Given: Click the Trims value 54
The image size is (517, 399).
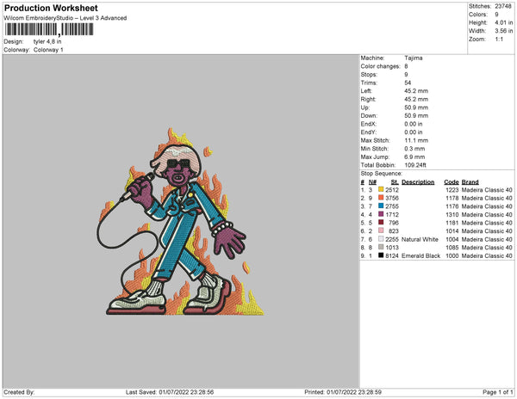Looking at the screenshot, I should pos(408,83).
